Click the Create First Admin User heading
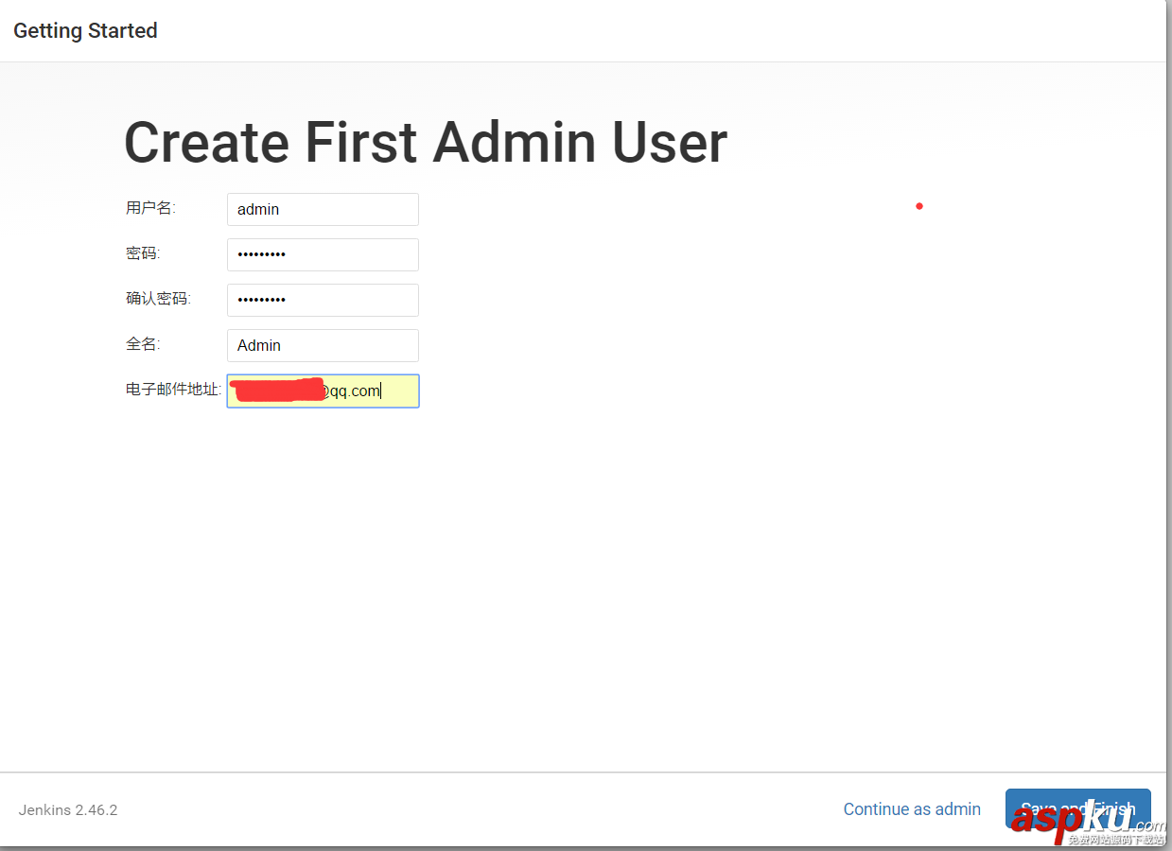Screen dimensions: 1172x851 pos(426,143)
